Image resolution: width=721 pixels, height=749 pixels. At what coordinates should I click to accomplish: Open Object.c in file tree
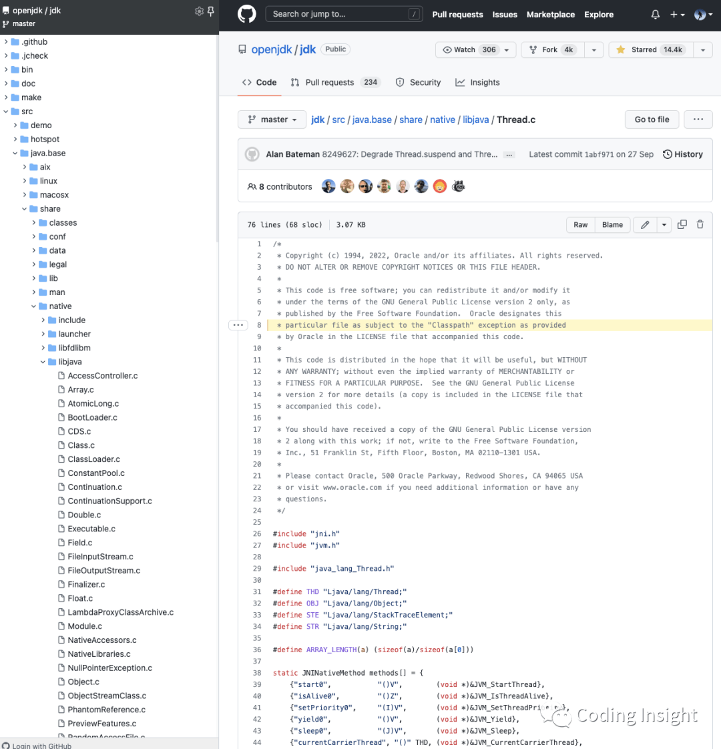point(83,682)
